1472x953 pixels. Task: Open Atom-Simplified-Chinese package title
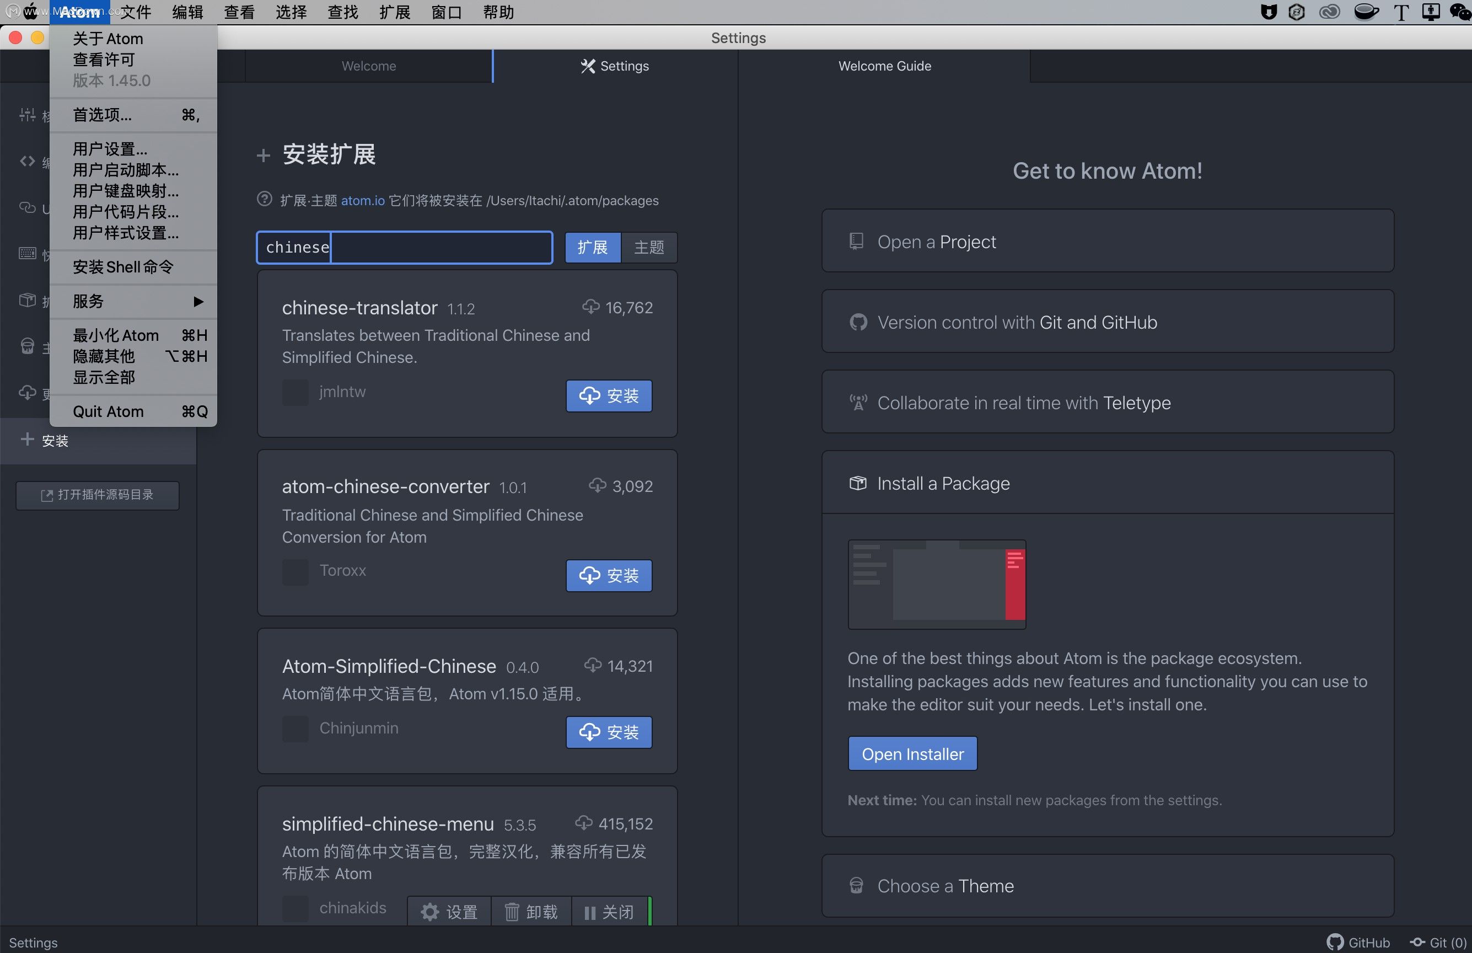tap(389, 666)
